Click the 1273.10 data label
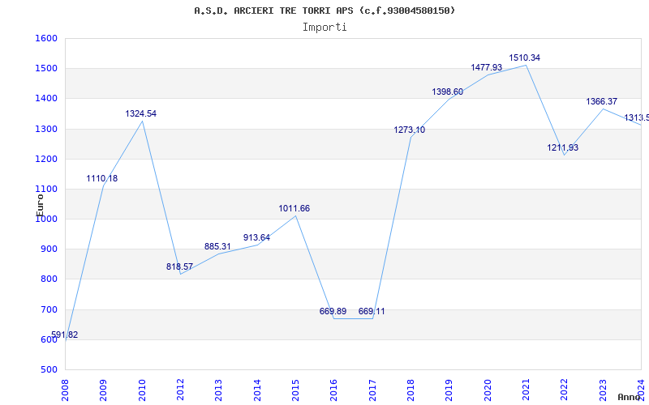Screen dimensions: 649x405 tap(410, 130)
